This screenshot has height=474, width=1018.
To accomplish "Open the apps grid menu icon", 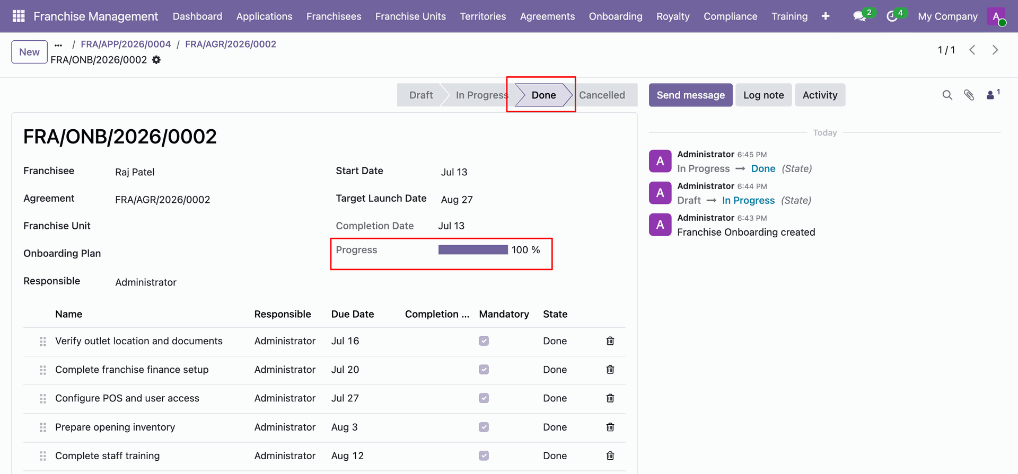I will [19, 16].
